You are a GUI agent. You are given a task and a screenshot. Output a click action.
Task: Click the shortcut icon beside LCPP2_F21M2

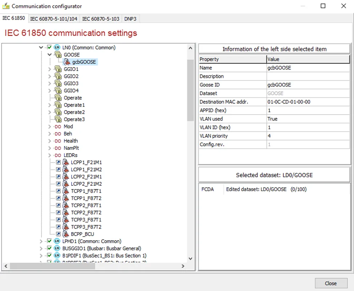58,184
